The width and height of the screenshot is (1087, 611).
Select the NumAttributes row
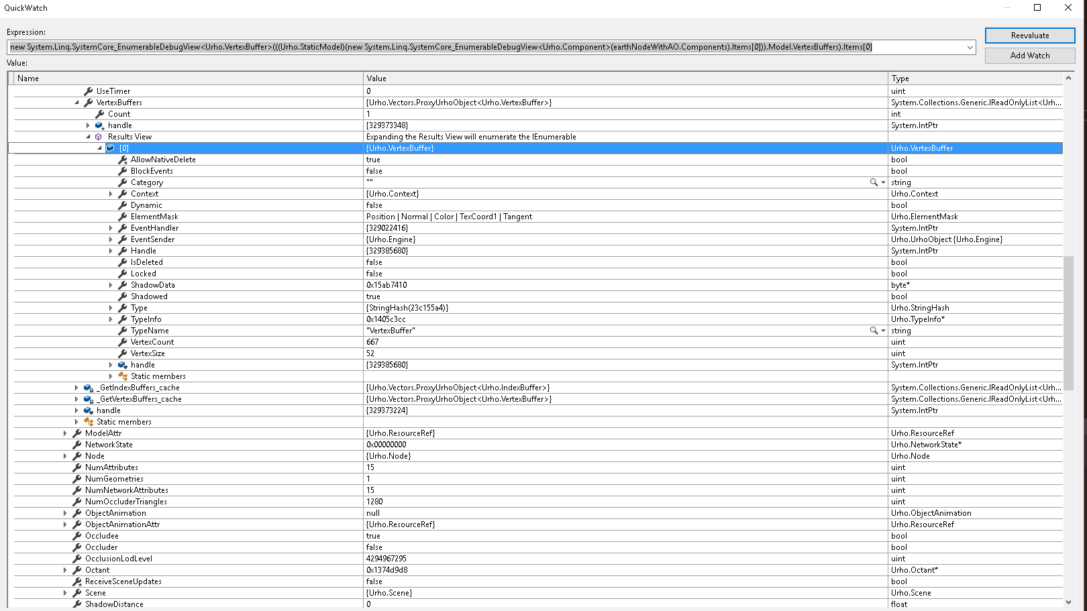(x=538, y=467)
